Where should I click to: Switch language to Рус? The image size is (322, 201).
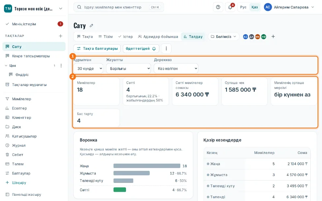[x=243, y=7]
